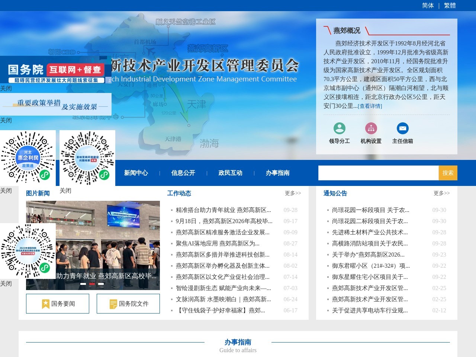Open news item 精准搭台助力青年就业
The width and height of the screenshot is (476, 357).
point(223,210)
